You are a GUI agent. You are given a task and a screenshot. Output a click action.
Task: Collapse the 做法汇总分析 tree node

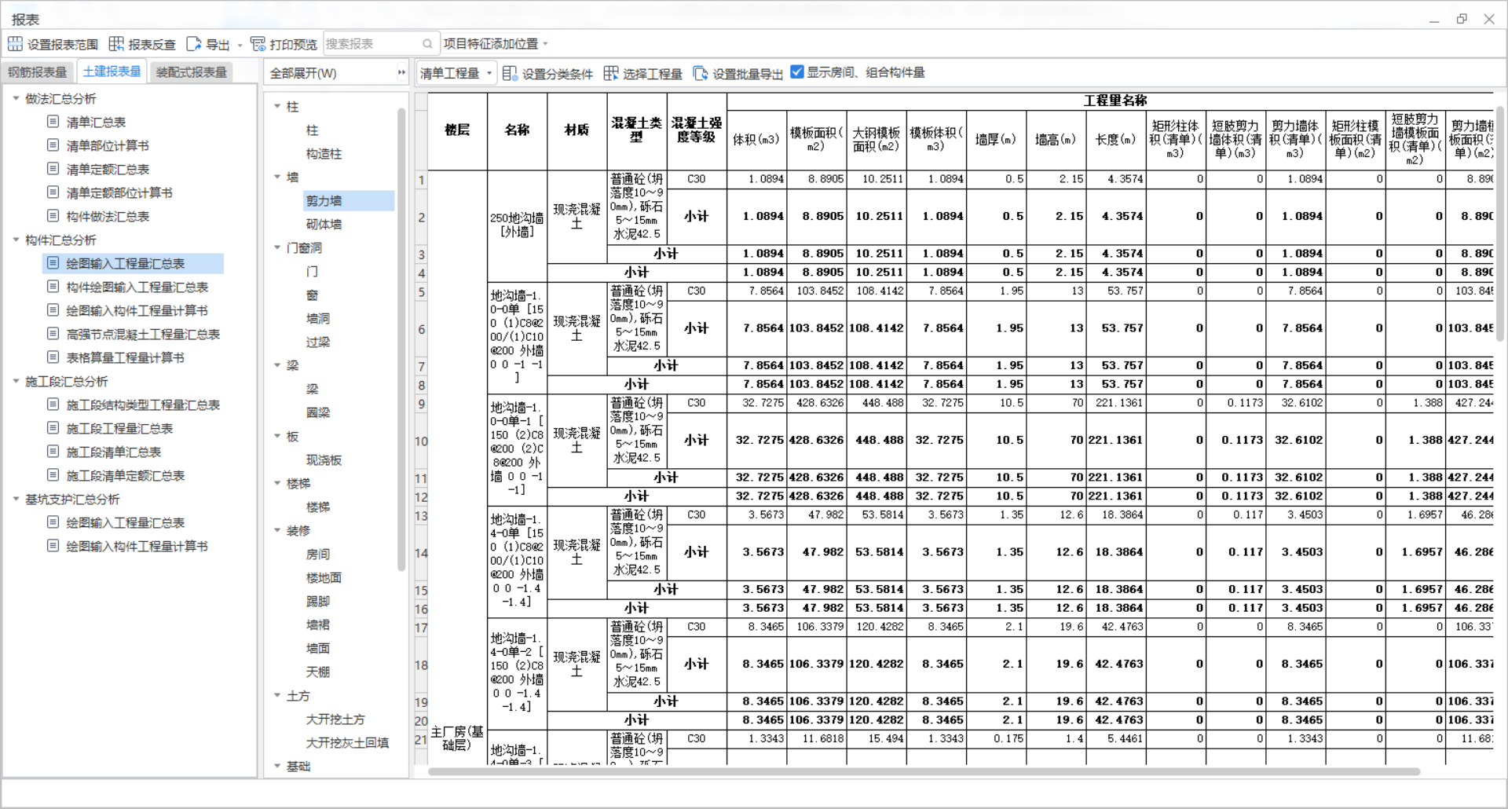(16, 98)
